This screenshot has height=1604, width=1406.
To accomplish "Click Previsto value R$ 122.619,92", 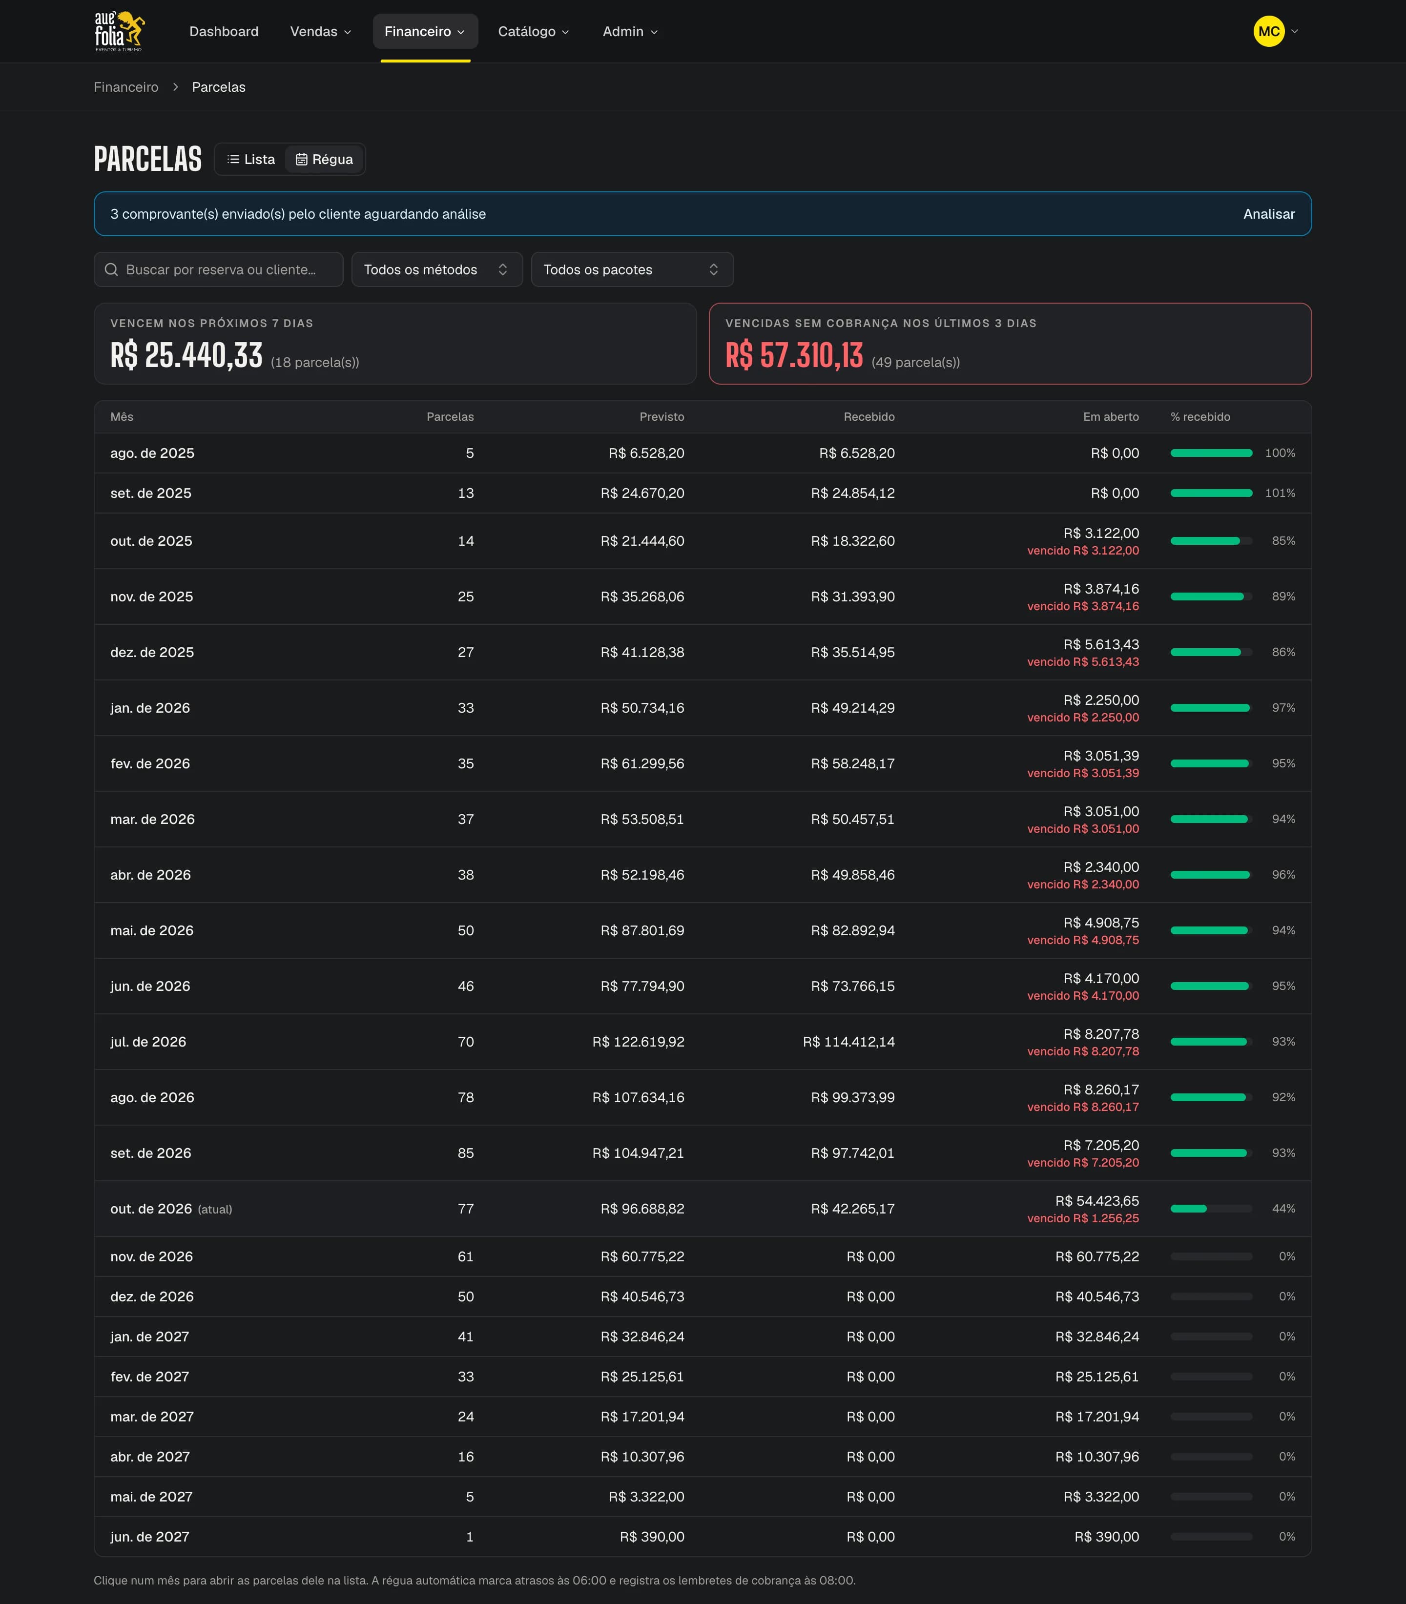I will 638,1042.
